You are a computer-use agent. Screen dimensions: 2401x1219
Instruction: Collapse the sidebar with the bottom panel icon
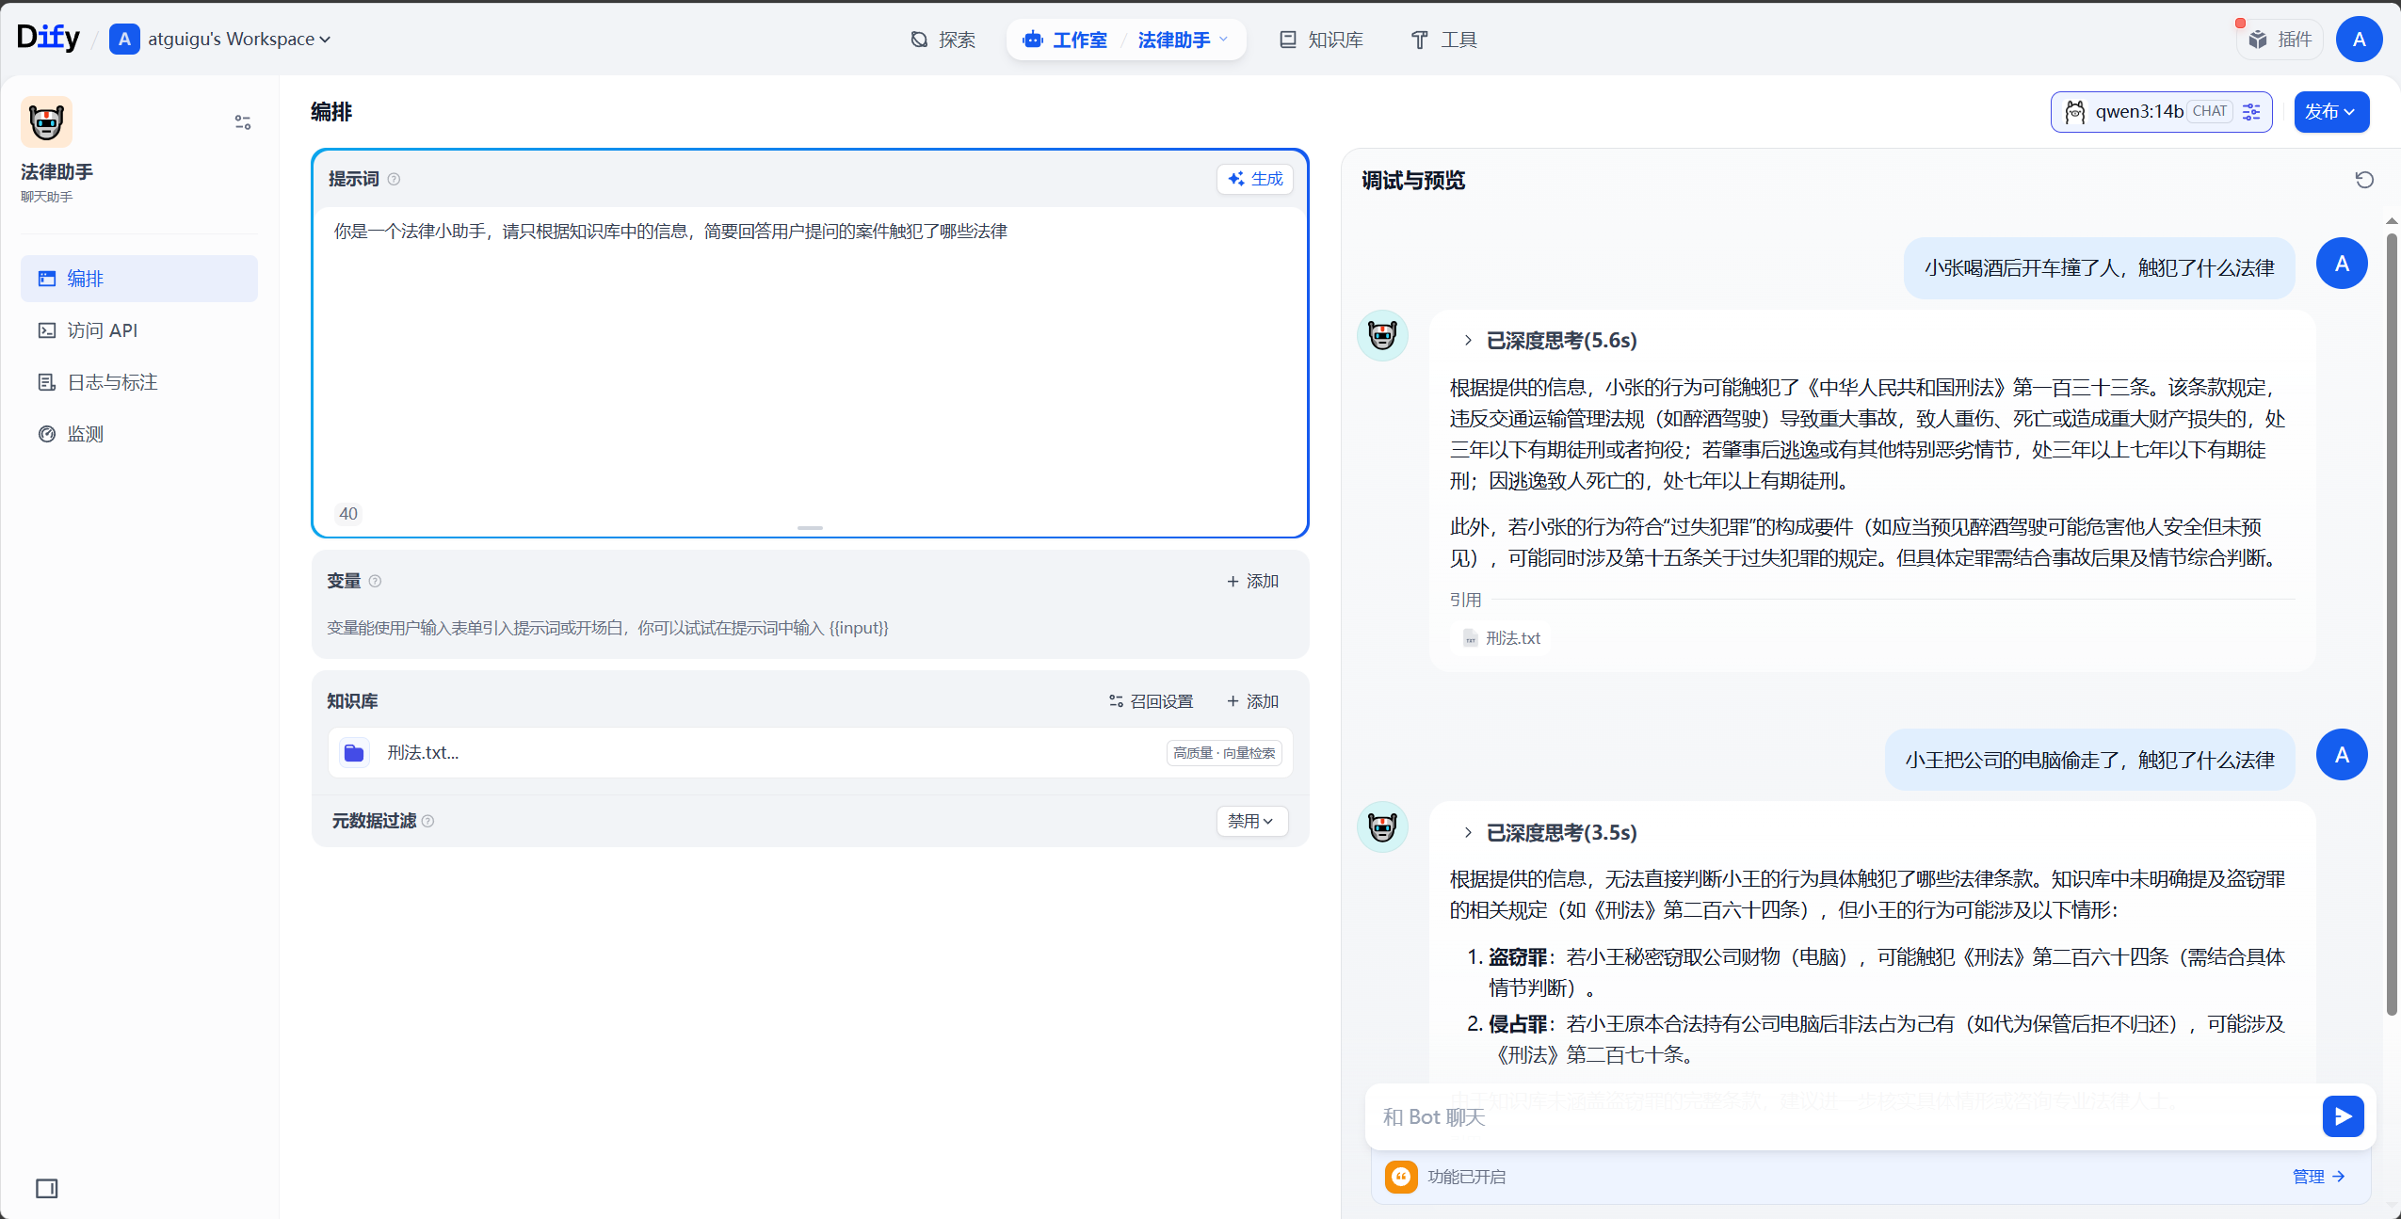47,1189
